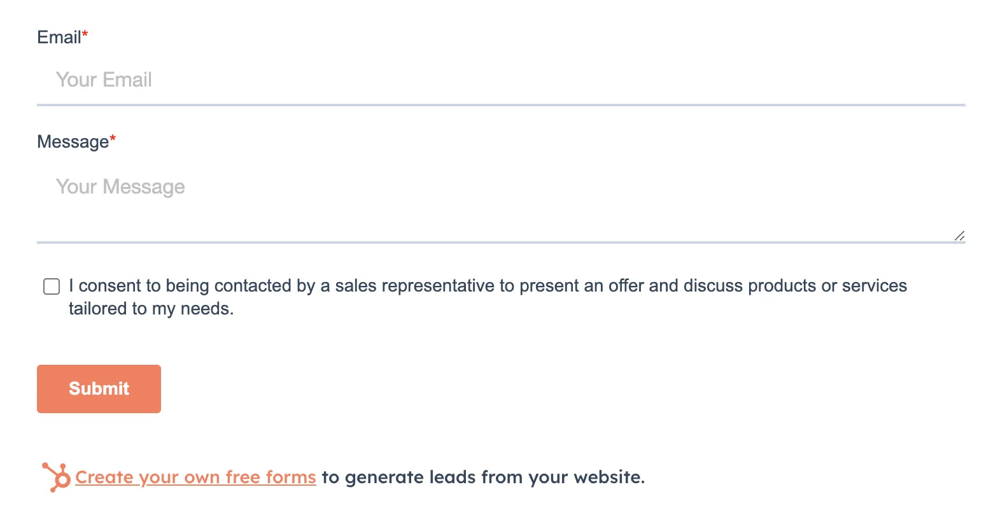Click the 'to generate leads from your website' text
The height and width of the screenshot is (508, 984).
pos(482,477)
